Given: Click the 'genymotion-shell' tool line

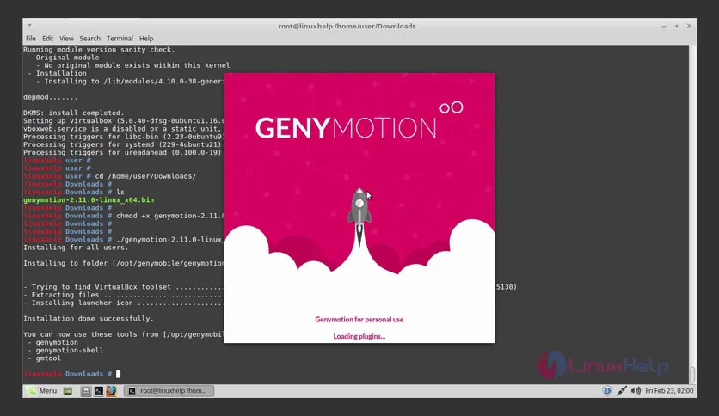Looking at the screenshot, I should point(70,350).
